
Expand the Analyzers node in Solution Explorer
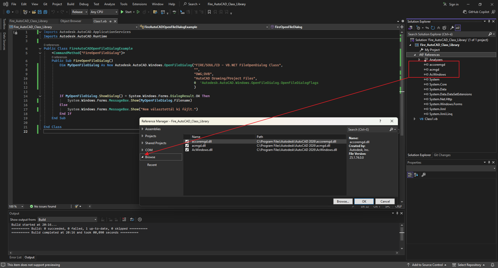coord(419,60)
